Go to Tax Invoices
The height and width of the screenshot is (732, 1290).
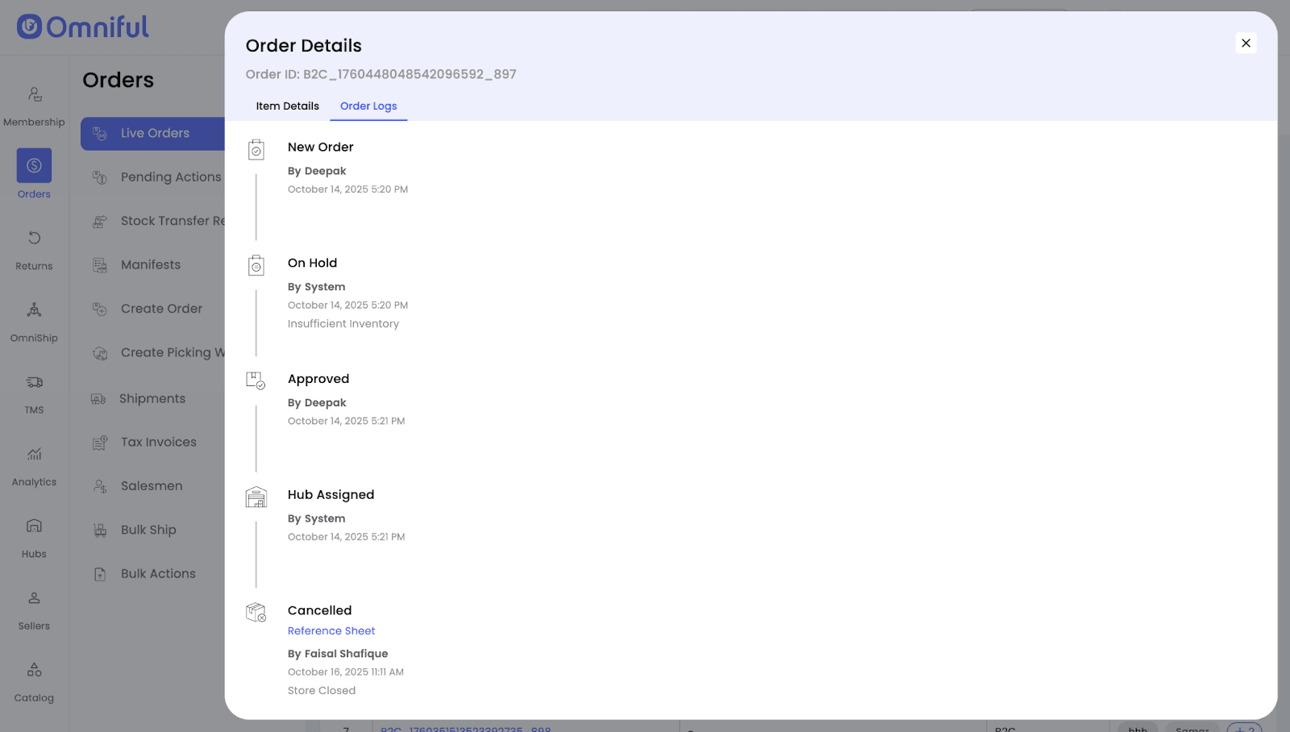click(x=159, y=443)
